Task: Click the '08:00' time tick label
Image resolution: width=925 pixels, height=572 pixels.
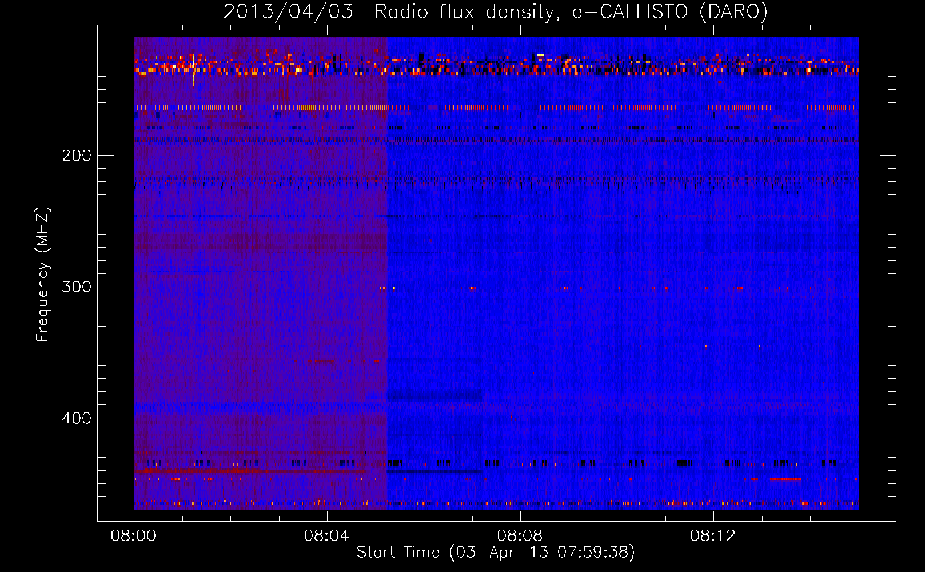Action: pyautogui.click(x=134, y=536)
